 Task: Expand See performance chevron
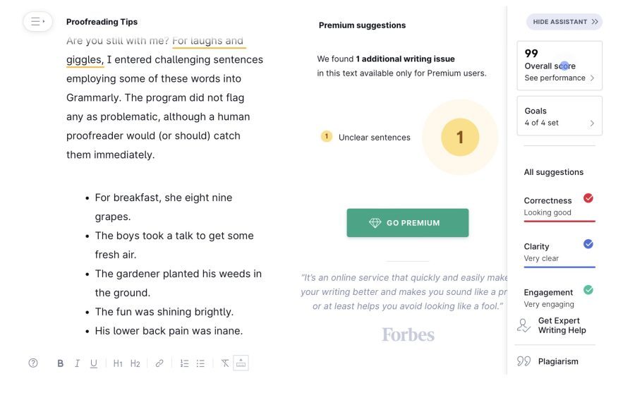tap(593, 78)
